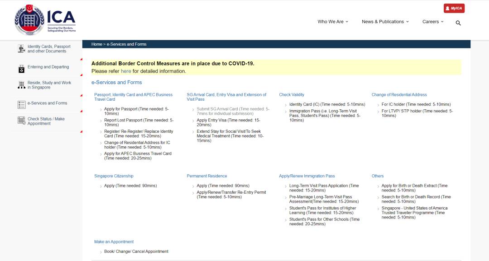Open the search magnifier icon

(x=458, y=23)
